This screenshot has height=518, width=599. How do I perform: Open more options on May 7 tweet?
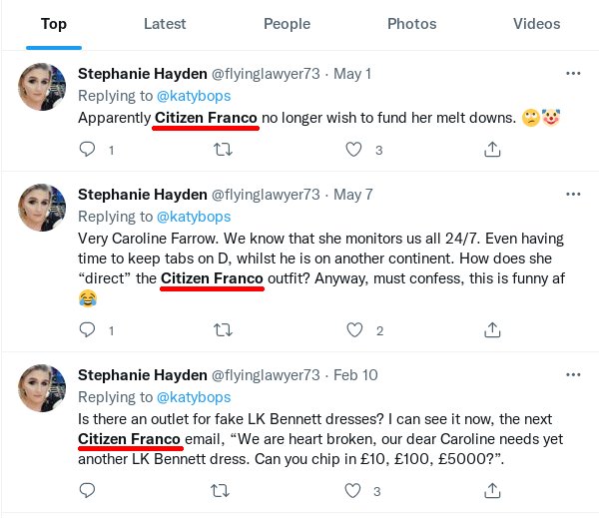[573, 194]
